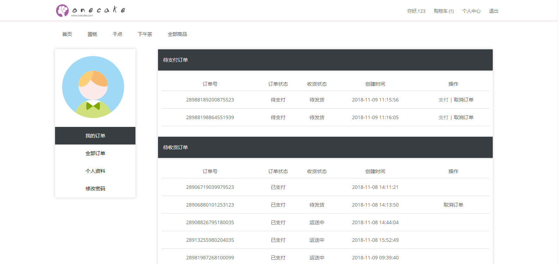Click the onecake logo
This screenshot has height=264, width=558.
[x=91, y=11]
